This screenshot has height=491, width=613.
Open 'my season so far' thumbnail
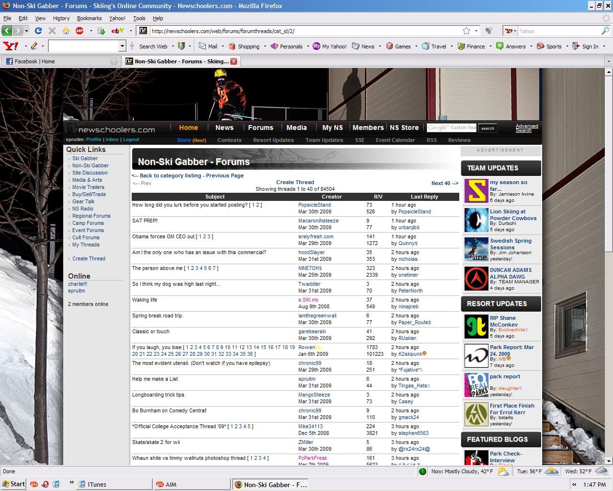(476, 191)
